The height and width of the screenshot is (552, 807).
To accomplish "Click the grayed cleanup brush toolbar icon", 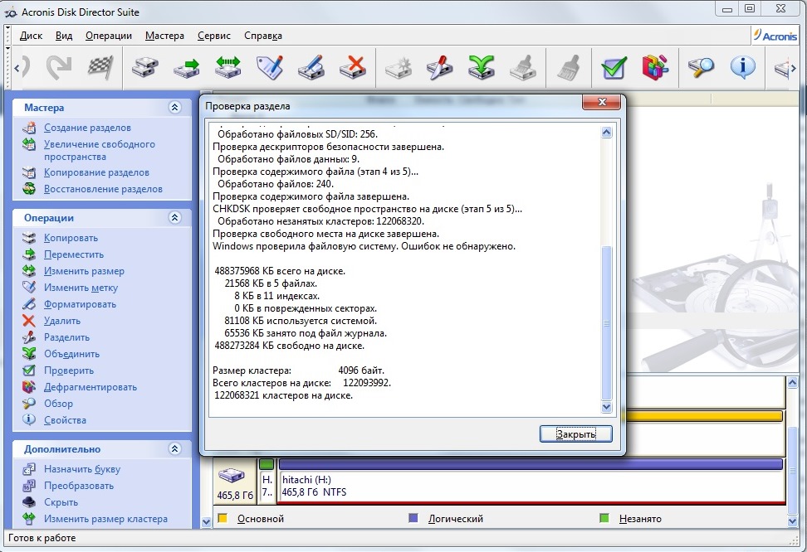I will click(569, 67).
